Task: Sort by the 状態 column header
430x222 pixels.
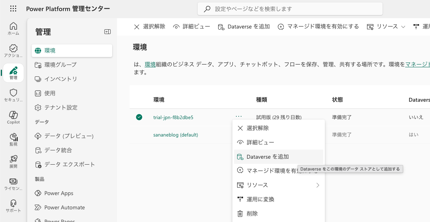Action: 337,100
